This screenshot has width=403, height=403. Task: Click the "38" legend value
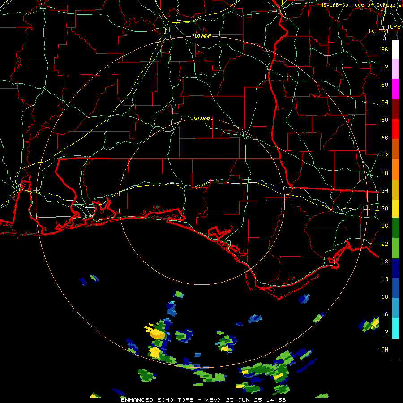385,173
